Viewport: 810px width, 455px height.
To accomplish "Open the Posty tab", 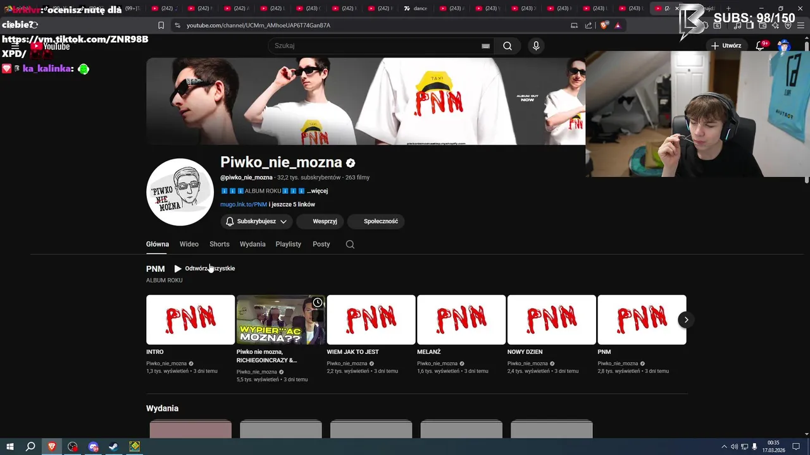I will pyautogui.click(x=321, y=244).
